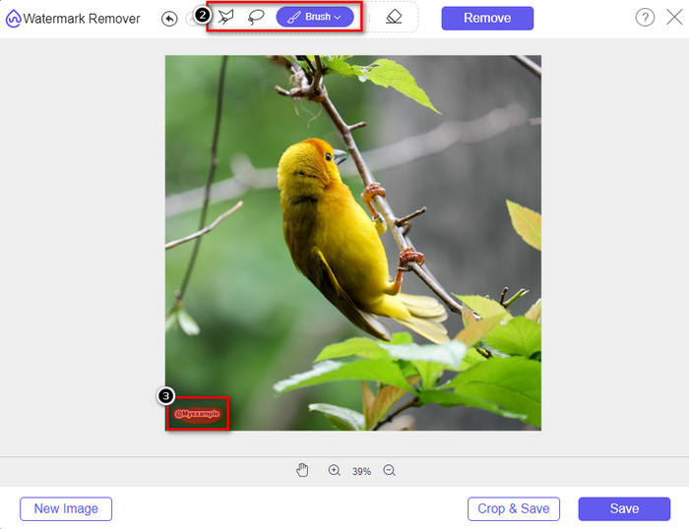Viewport: 689px width, 529px height.
Task: Select the Lasso tool
Action: [256, 18]
